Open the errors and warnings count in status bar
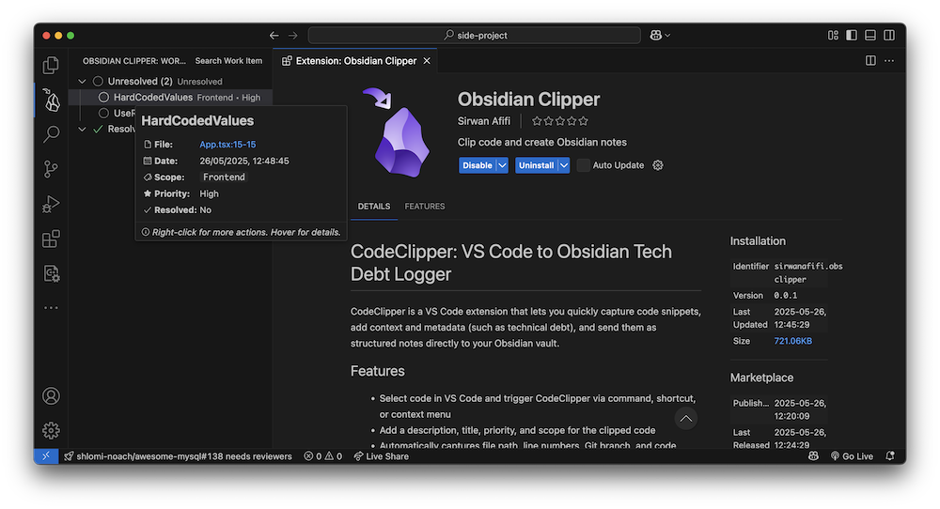This screenshot has width=940, height=509. click(x=323, y=456)
